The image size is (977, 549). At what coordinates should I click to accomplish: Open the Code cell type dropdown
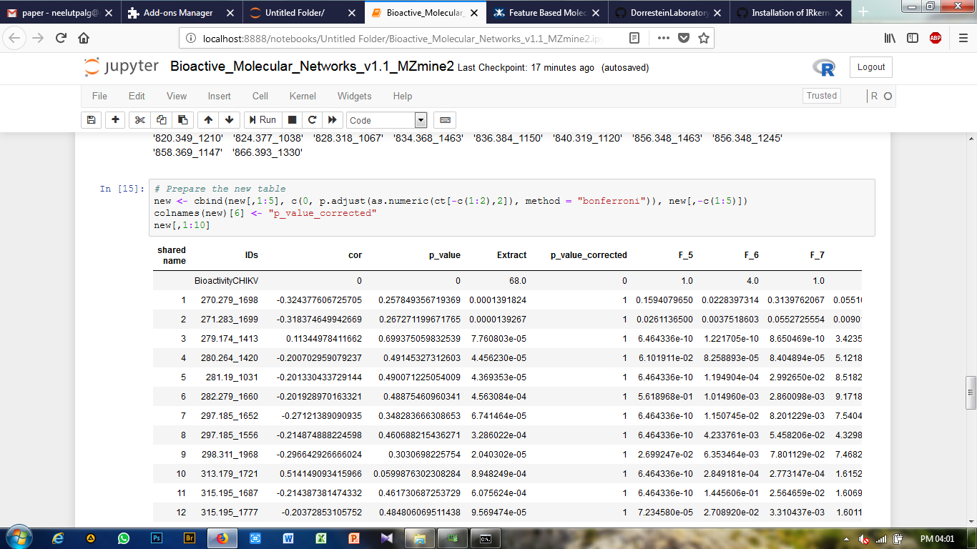click(x=421, y=119)
